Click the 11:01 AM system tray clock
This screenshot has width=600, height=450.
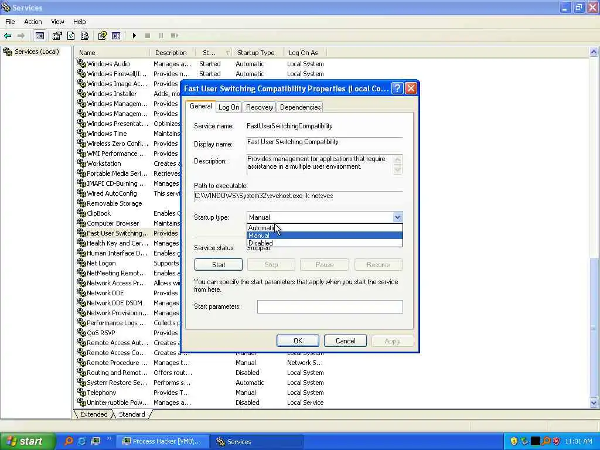578,442
